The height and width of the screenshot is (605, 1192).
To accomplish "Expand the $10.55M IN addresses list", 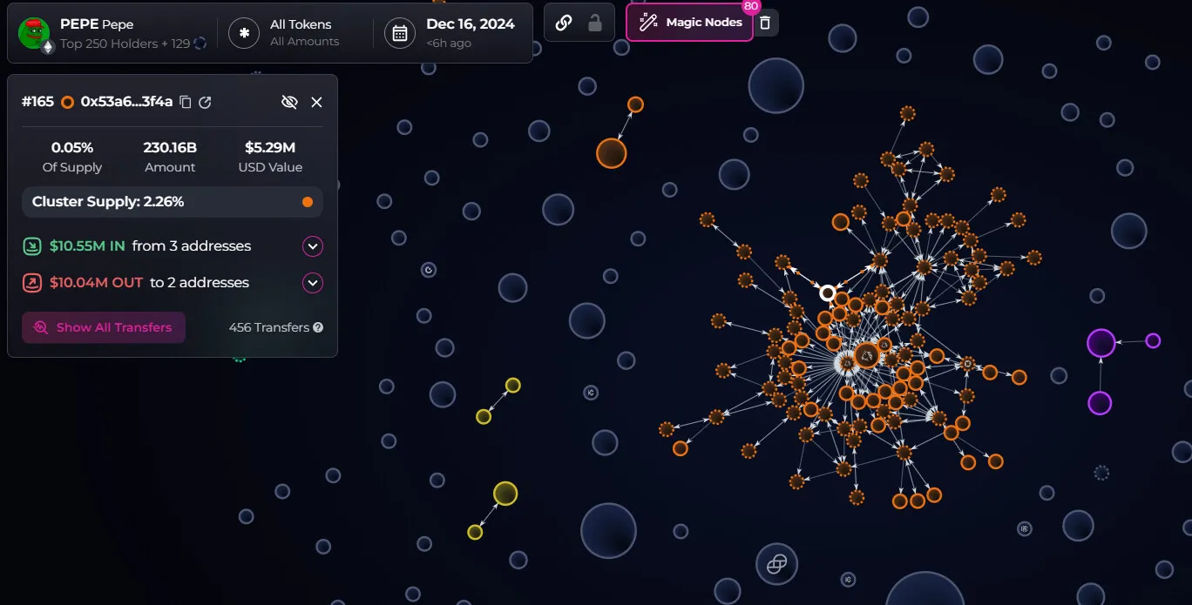I will point(312,246).
